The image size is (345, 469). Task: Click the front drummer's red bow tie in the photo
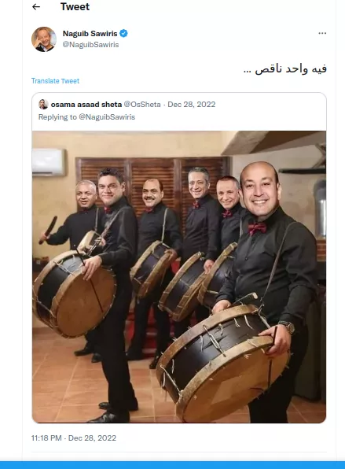[x=257, y=228]
